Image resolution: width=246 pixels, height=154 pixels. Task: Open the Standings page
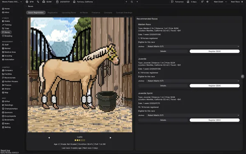pos(7,105)
